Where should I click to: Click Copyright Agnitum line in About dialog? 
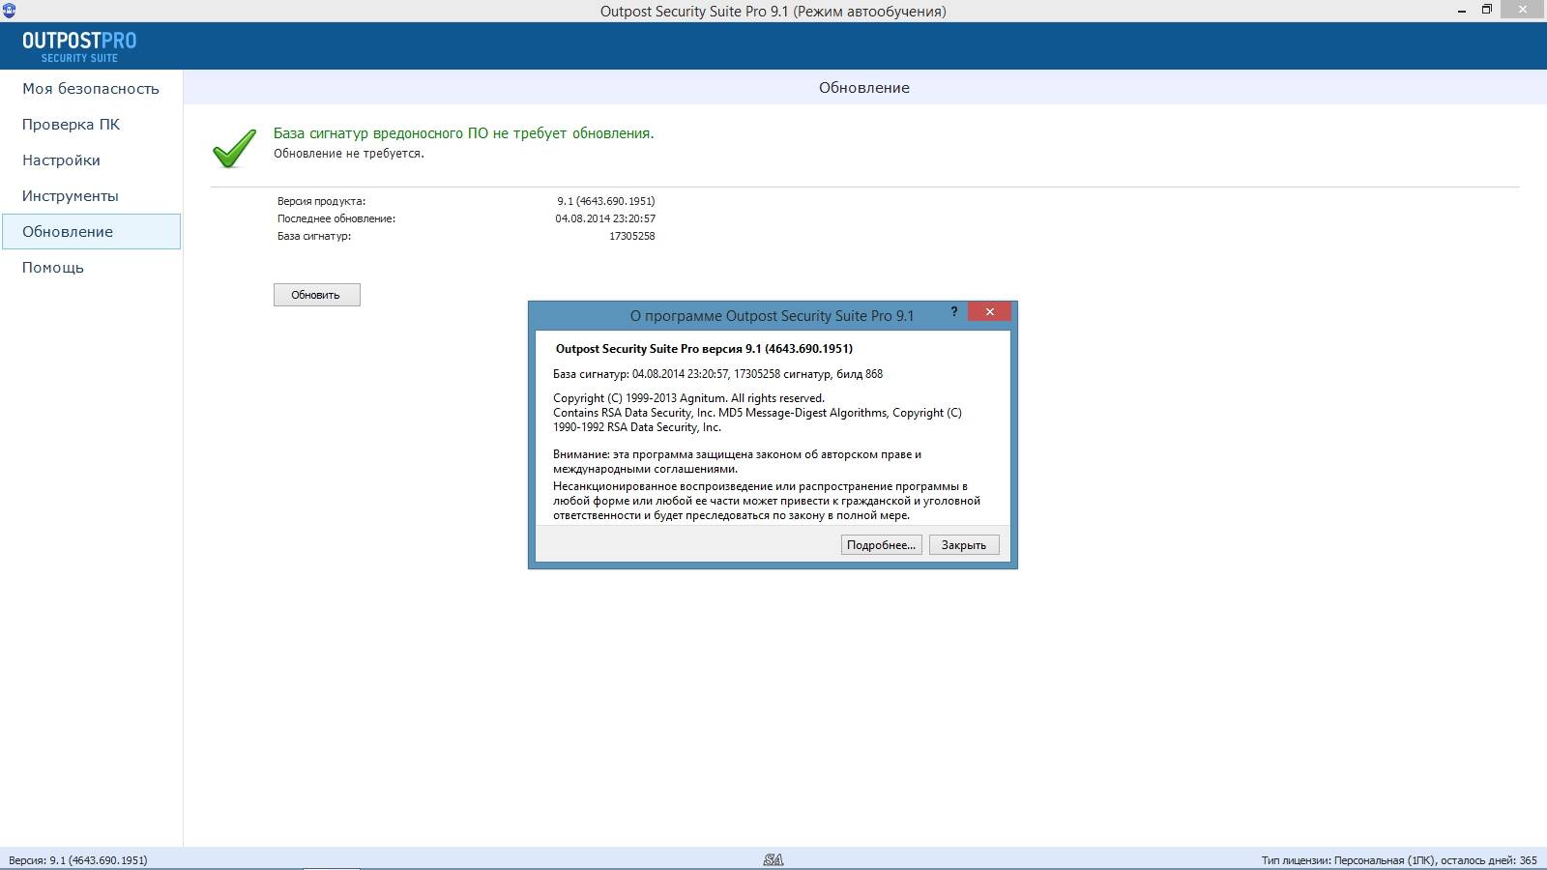pos(688,398)
